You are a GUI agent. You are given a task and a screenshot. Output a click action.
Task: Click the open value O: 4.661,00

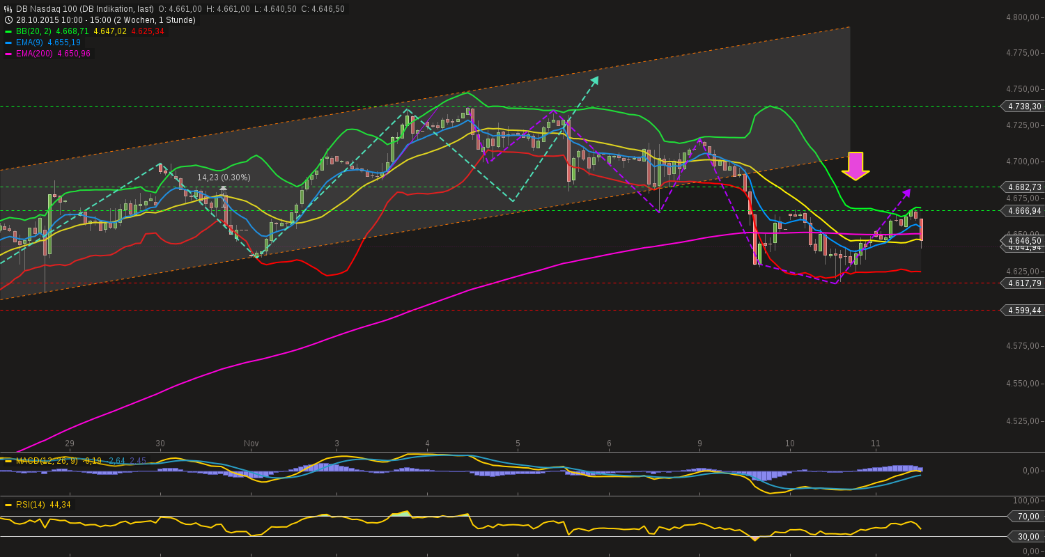180,9
